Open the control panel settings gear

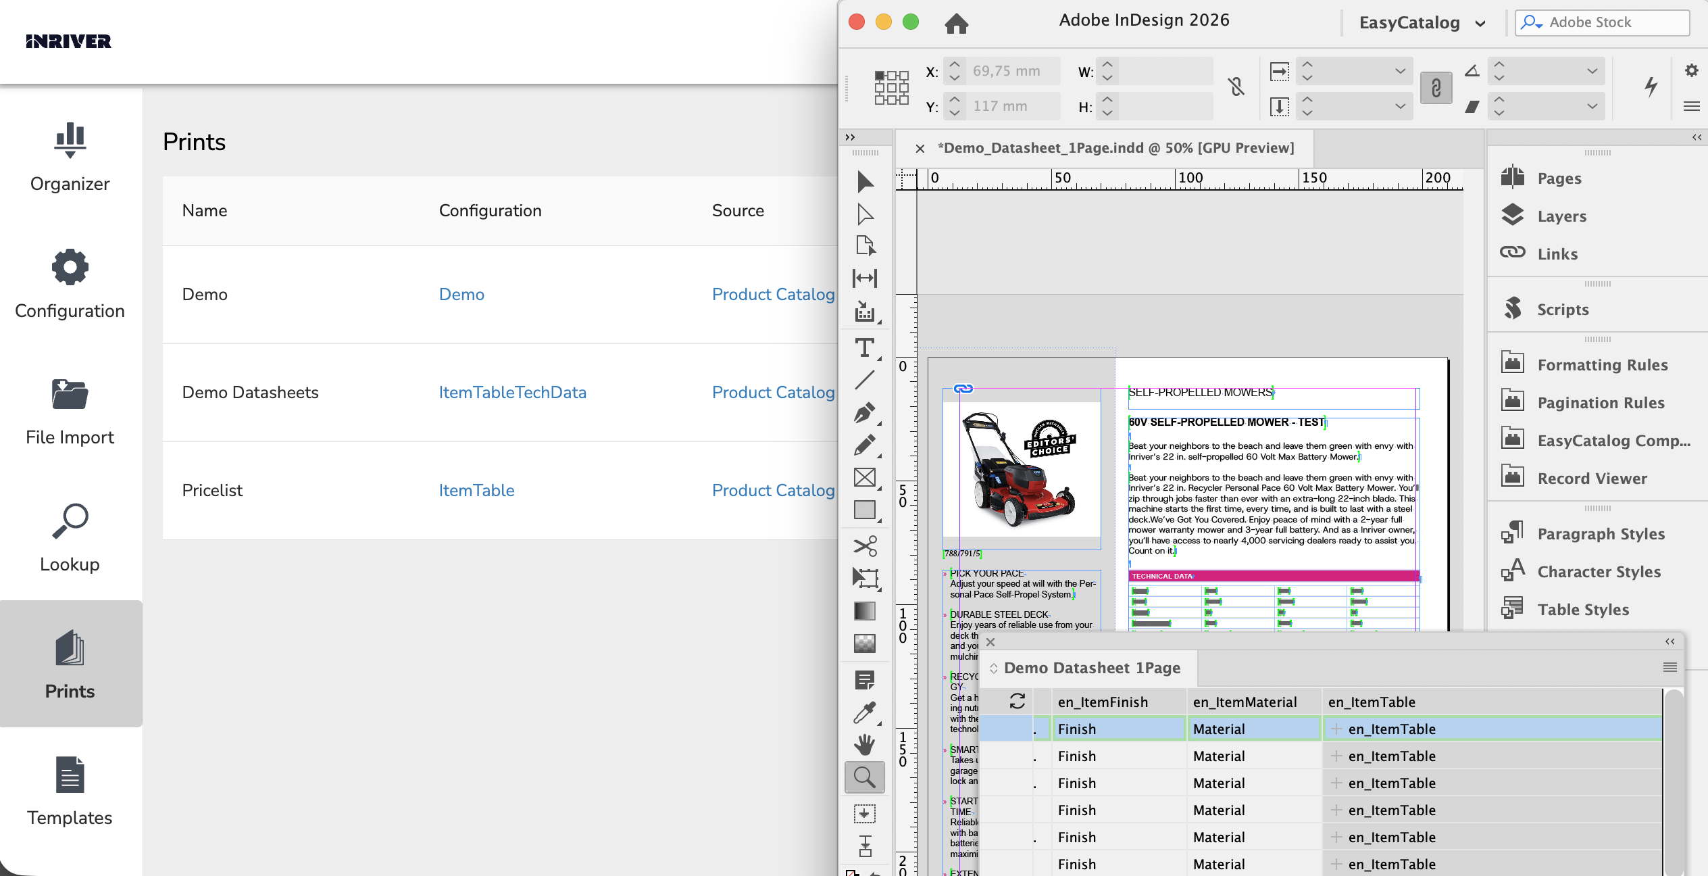1691,70
